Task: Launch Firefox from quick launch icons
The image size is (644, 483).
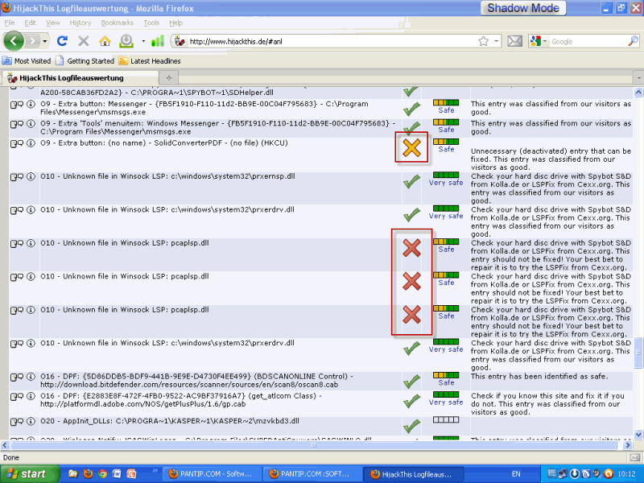Action: point(88,474)
